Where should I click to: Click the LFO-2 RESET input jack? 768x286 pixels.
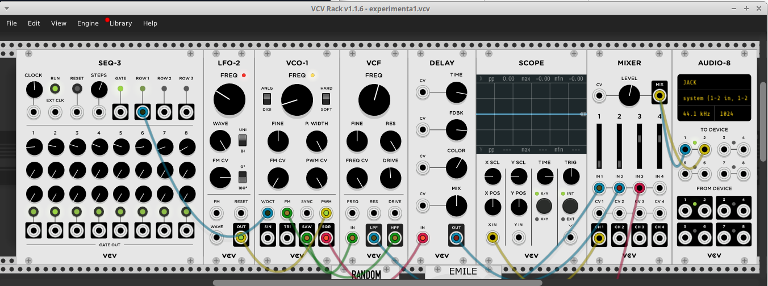pyautogui.click(x=241, y=213)
